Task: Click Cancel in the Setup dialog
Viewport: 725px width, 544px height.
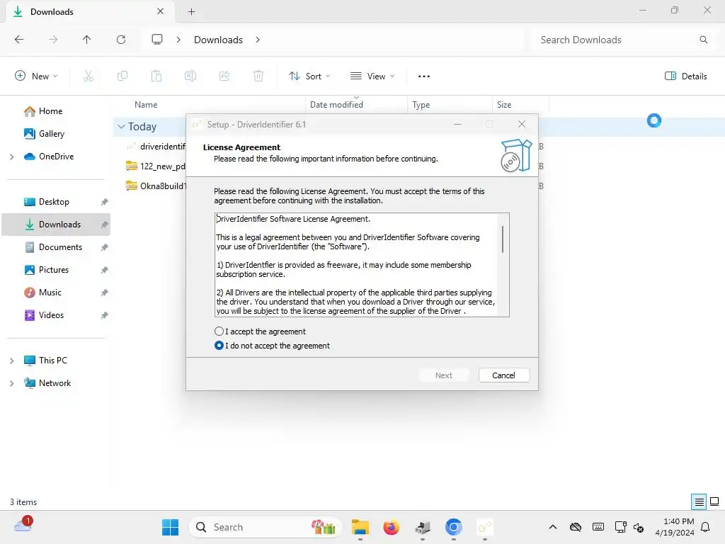Action: (x=503, y=375)
